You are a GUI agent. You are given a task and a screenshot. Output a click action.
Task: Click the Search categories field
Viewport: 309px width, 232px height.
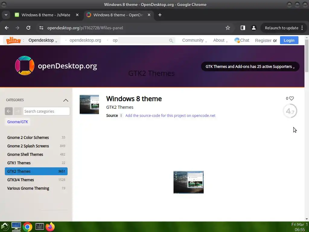46,111
